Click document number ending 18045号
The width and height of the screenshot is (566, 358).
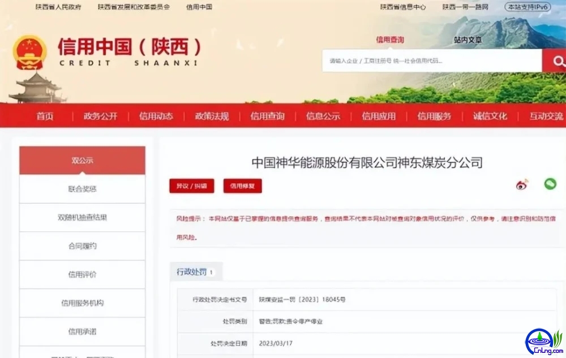(x=302, y=300)
